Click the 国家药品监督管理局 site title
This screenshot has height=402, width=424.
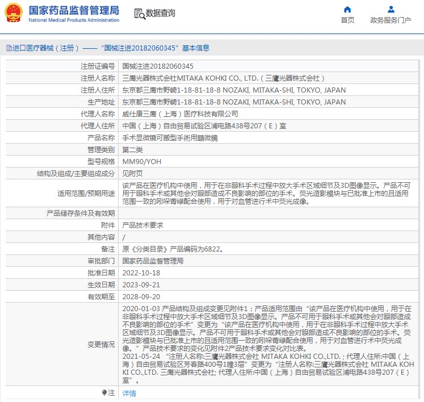[74, 11]
